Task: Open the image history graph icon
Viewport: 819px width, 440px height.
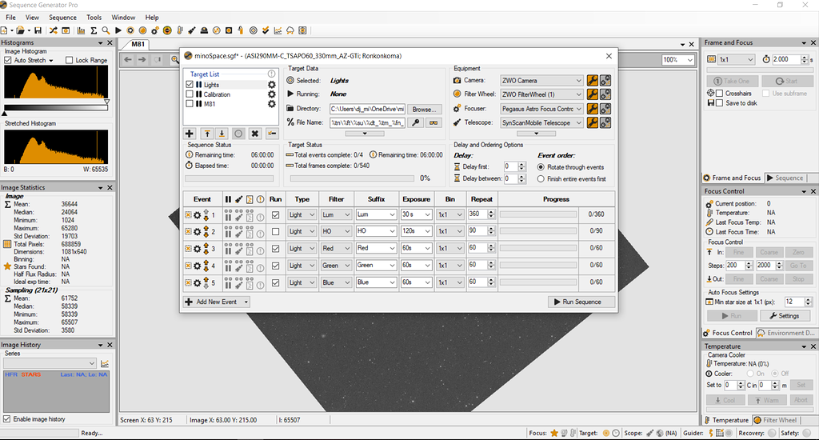Action: [x=105, y=364]
